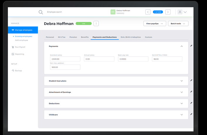207x135 pixels.
Task: Click the View payslips button
Action: pyautogui.click(x=155, y=23)
